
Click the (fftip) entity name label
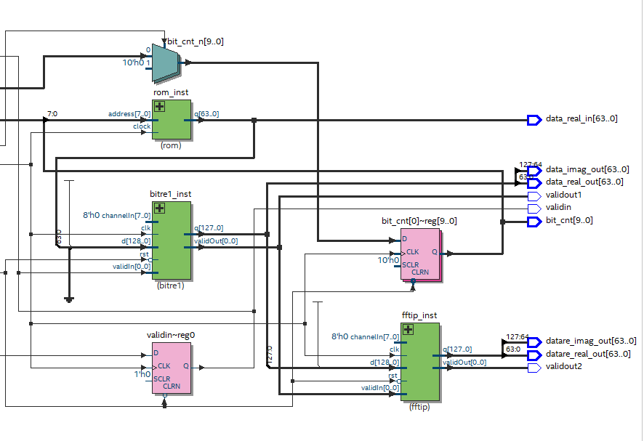click(x=419, y=407)
